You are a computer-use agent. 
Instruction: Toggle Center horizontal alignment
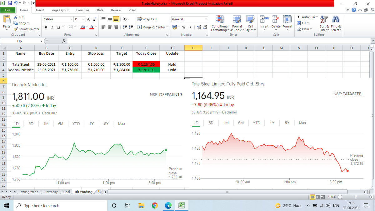[x=109, y=27]
